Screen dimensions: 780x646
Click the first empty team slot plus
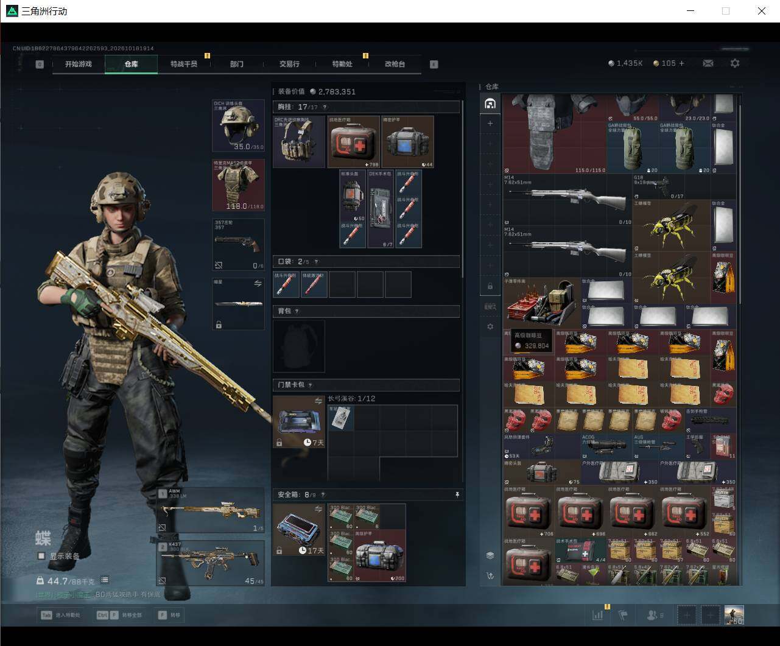point(686,615)
